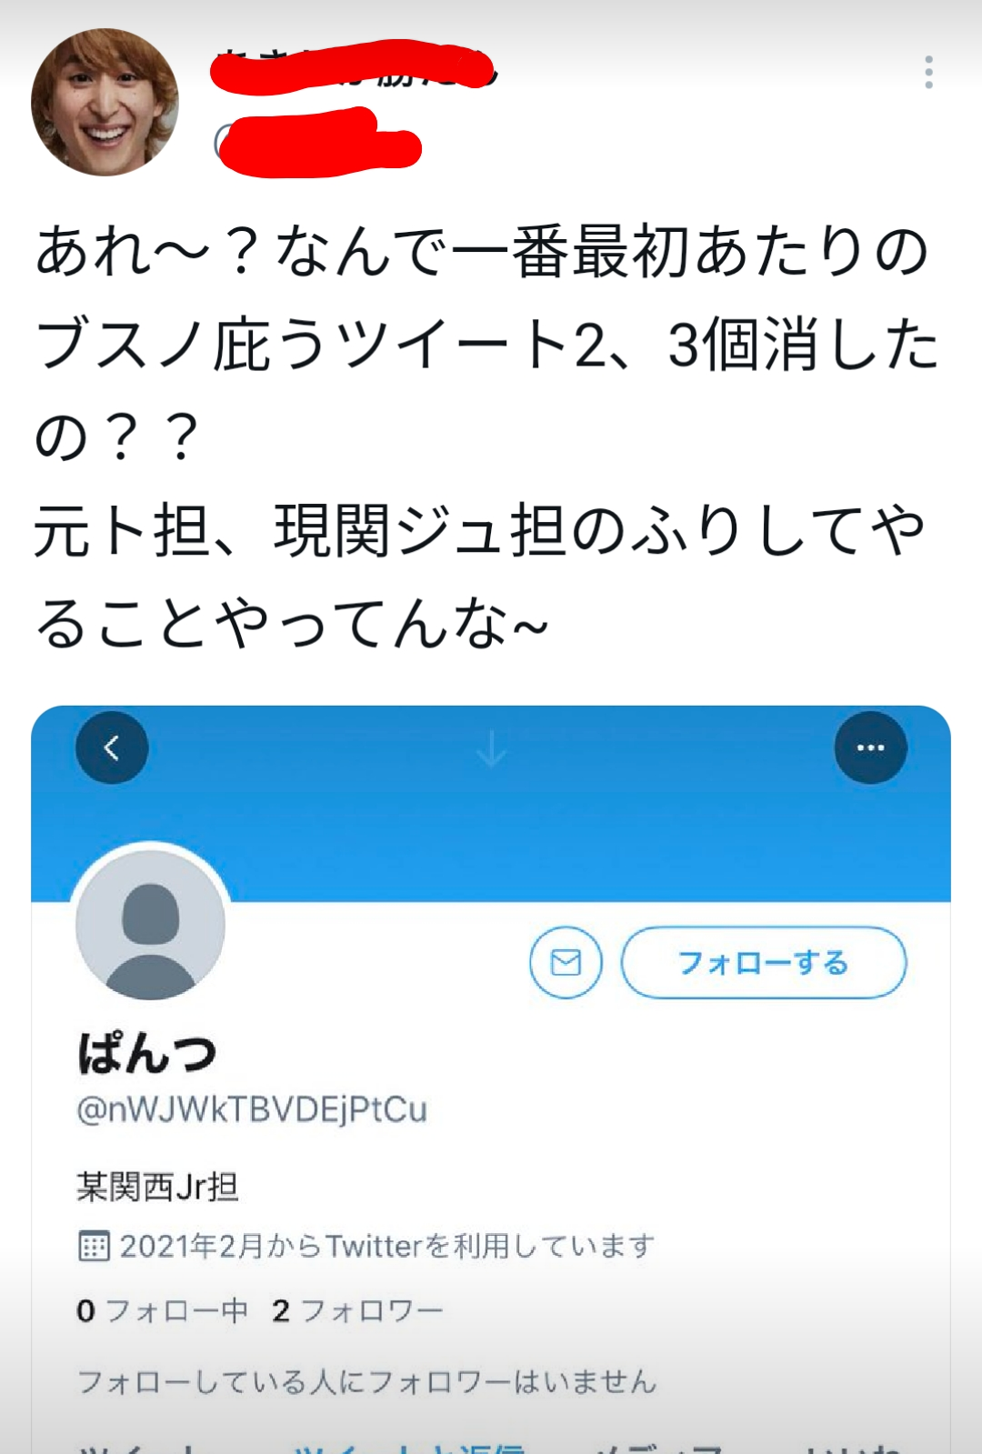Click the back arrow on the blue header
The image size is (982, 1454).
(112, 747)
